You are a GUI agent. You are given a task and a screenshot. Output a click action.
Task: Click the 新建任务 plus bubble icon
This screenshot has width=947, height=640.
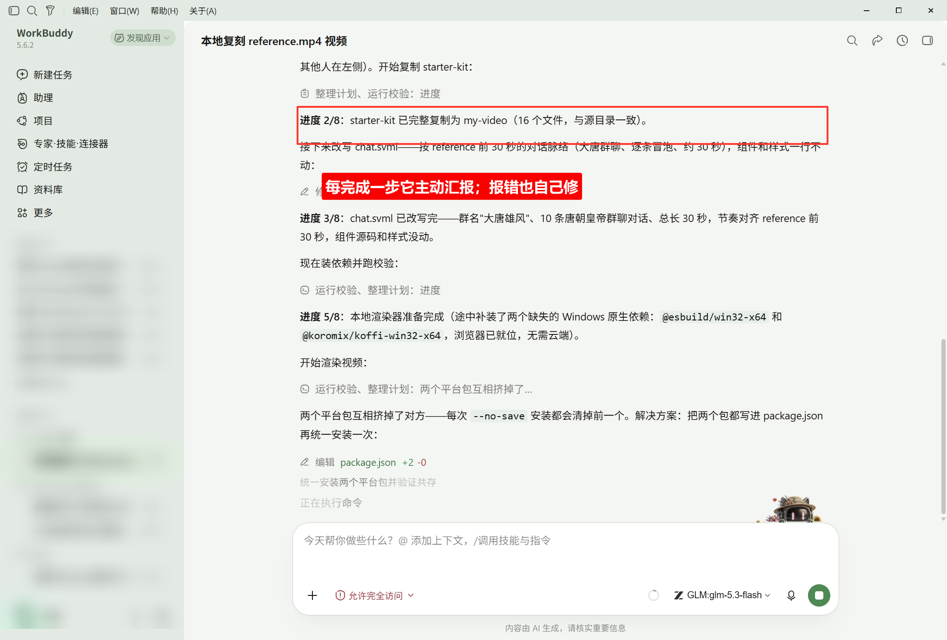click(22, 74)
